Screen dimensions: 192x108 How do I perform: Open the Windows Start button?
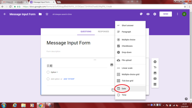click(4, 105)
